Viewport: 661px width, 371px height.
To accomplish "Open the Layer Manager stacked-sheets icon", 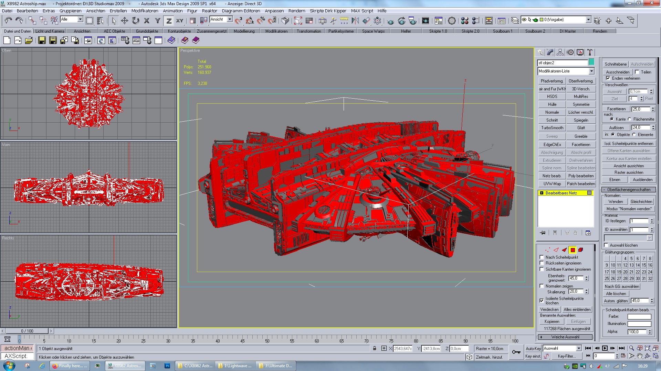I will pyautogui.click(x=515, y=21).
